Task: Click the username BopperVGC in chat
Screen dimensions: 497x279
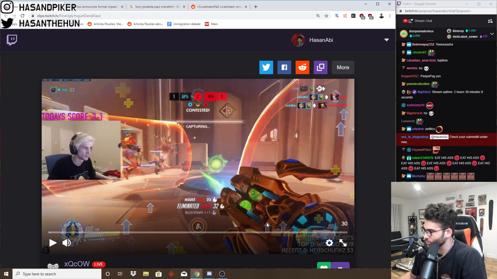Action: 410,76
